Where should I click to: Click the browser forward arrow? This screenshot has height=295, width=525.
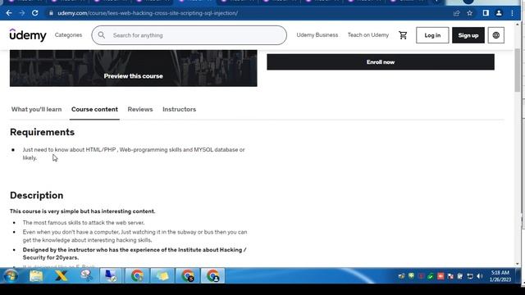coord(22,13)
